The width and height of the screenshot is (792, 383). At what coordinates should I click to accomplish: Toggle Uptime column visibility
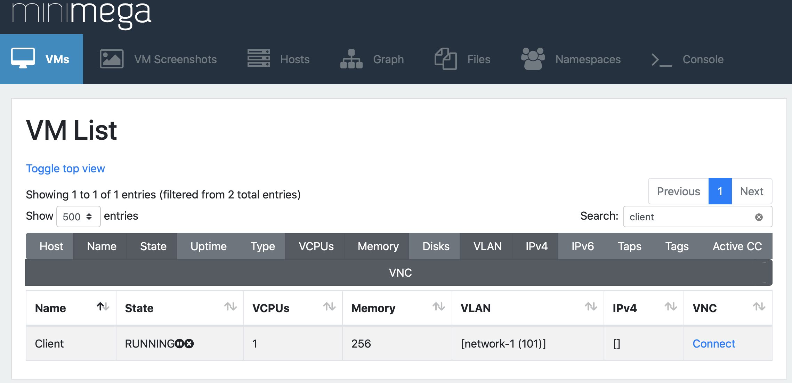tap(208, 246)
